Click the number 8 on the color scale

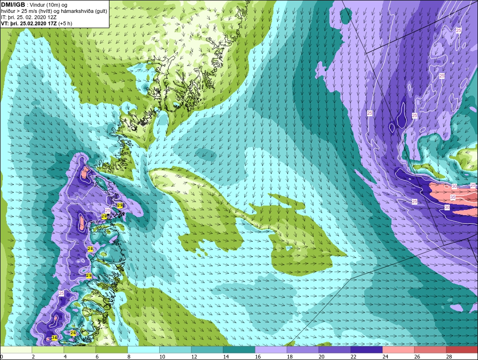129,357
